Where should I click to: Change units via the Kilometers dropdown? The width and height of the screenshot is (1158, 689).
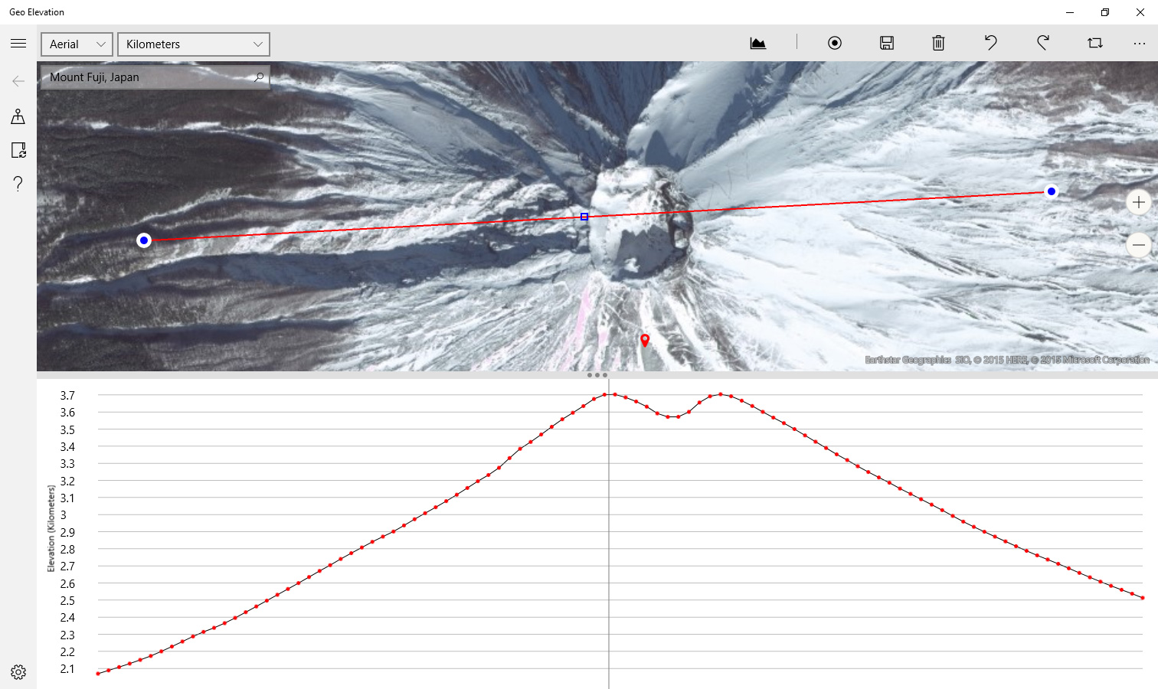(193, 44)
